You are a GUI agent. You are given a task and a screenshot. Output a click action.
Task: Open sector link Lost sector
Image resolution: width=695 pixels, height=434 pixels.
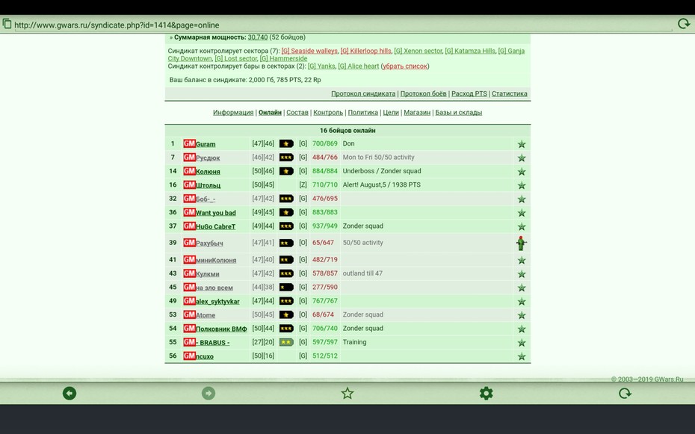[236, 58]
